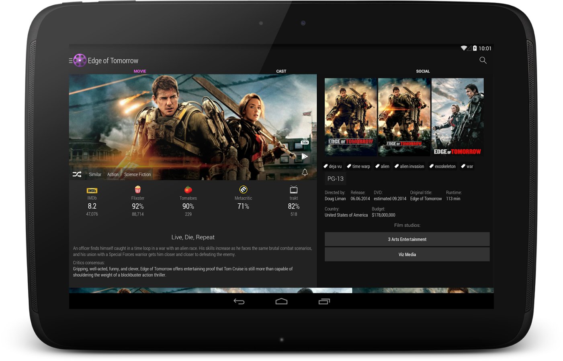Tap the IMDb score 8.2
The image size is (563, 361).
(92, 206)
